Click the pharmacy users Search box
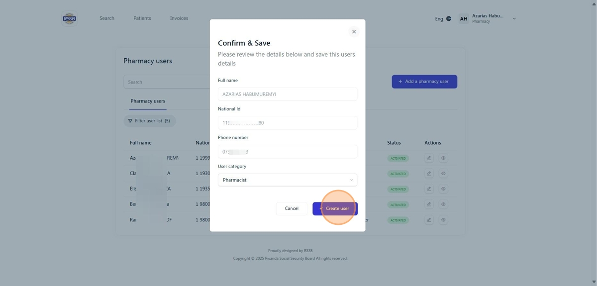This screenshot has height=286, width=597. tap(167, 82)
